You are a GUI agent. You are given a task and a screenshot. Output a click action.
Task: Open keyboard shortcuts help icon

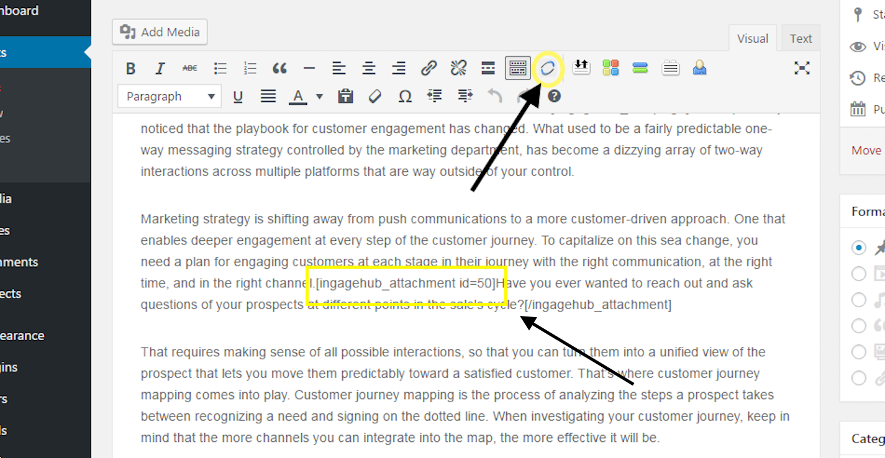[555, 96]
